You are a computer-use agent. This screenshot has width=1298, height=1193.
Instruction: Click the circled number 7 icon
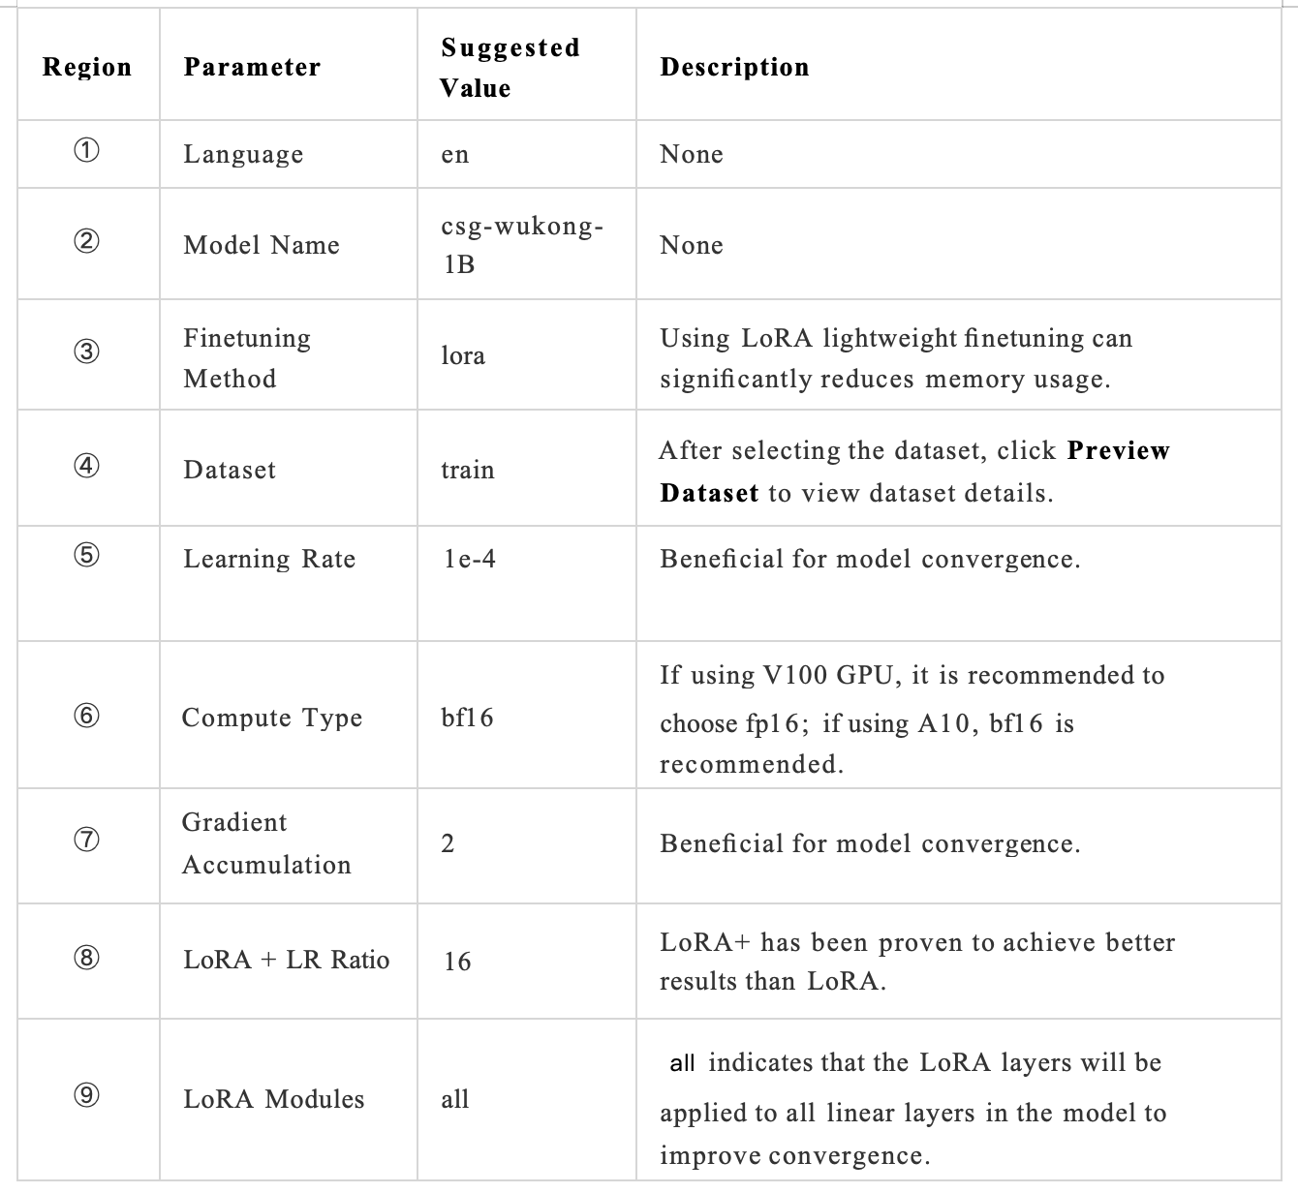coord(87,840)
